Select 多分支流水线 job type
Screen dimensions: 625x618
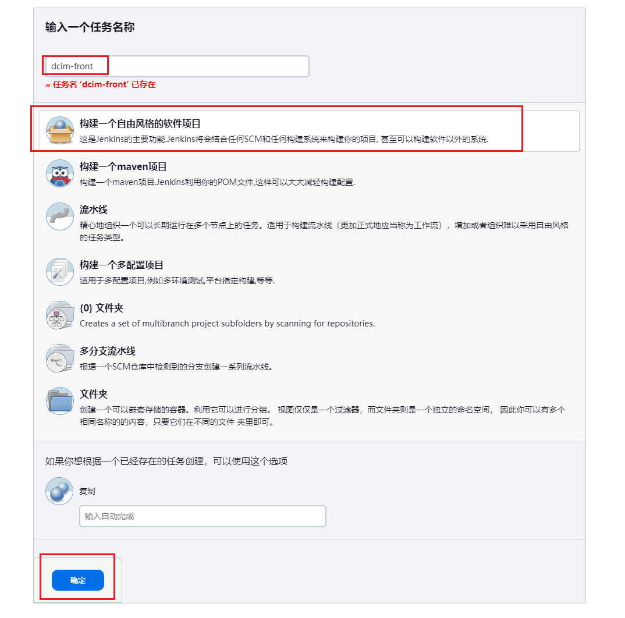(108, 351)
